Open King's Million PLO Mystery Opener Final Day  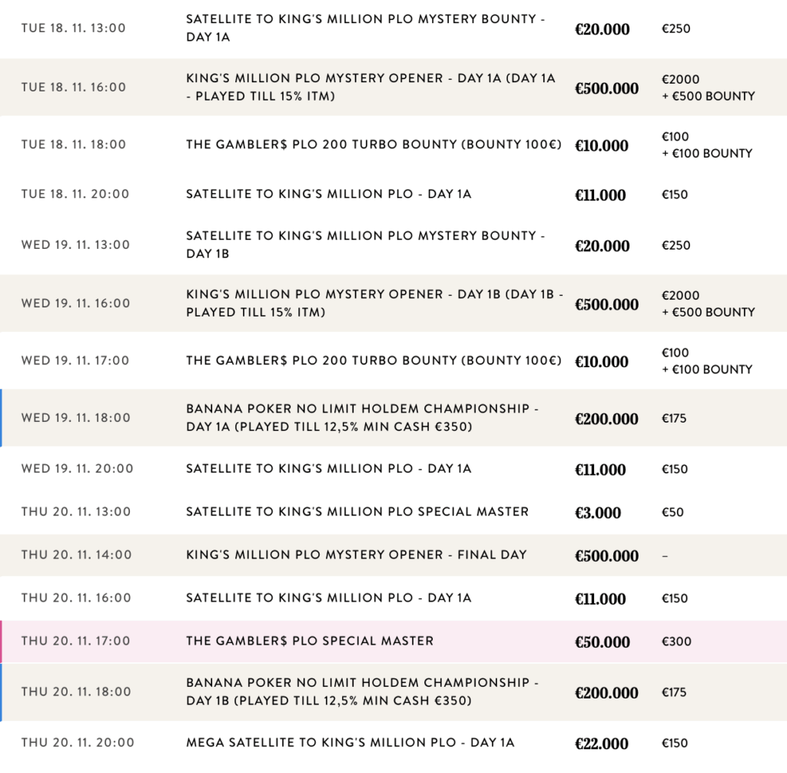coord(356,555)
